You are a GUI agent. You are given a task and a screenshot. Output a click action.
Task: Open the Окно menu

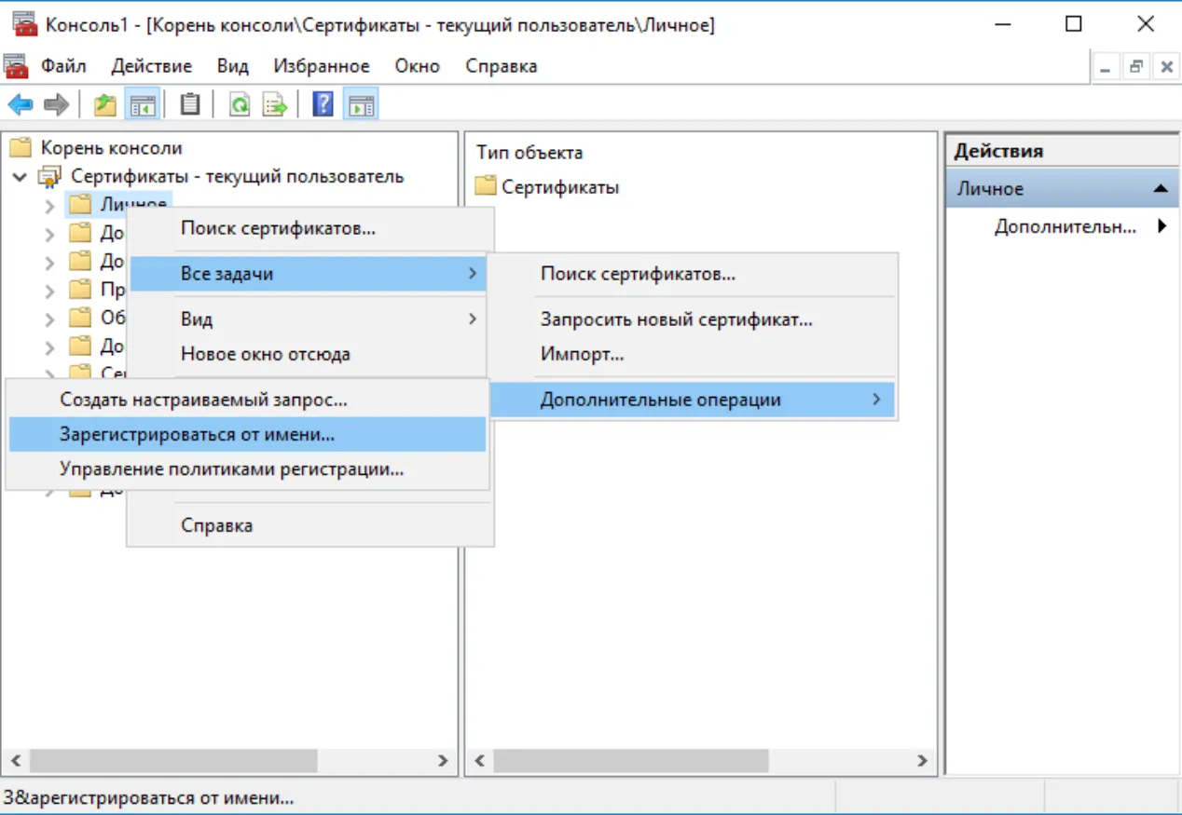(418, 66)
